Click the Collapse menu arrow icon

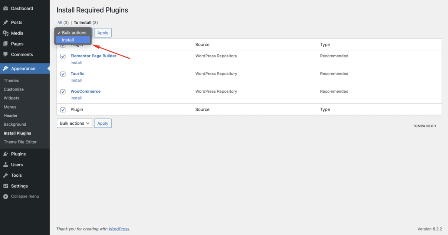pyautogui.click(x=6, y=196)
